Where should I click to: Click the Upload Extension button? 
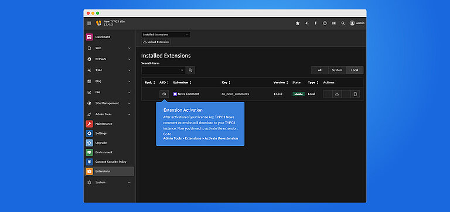click(x=156, y=42)
